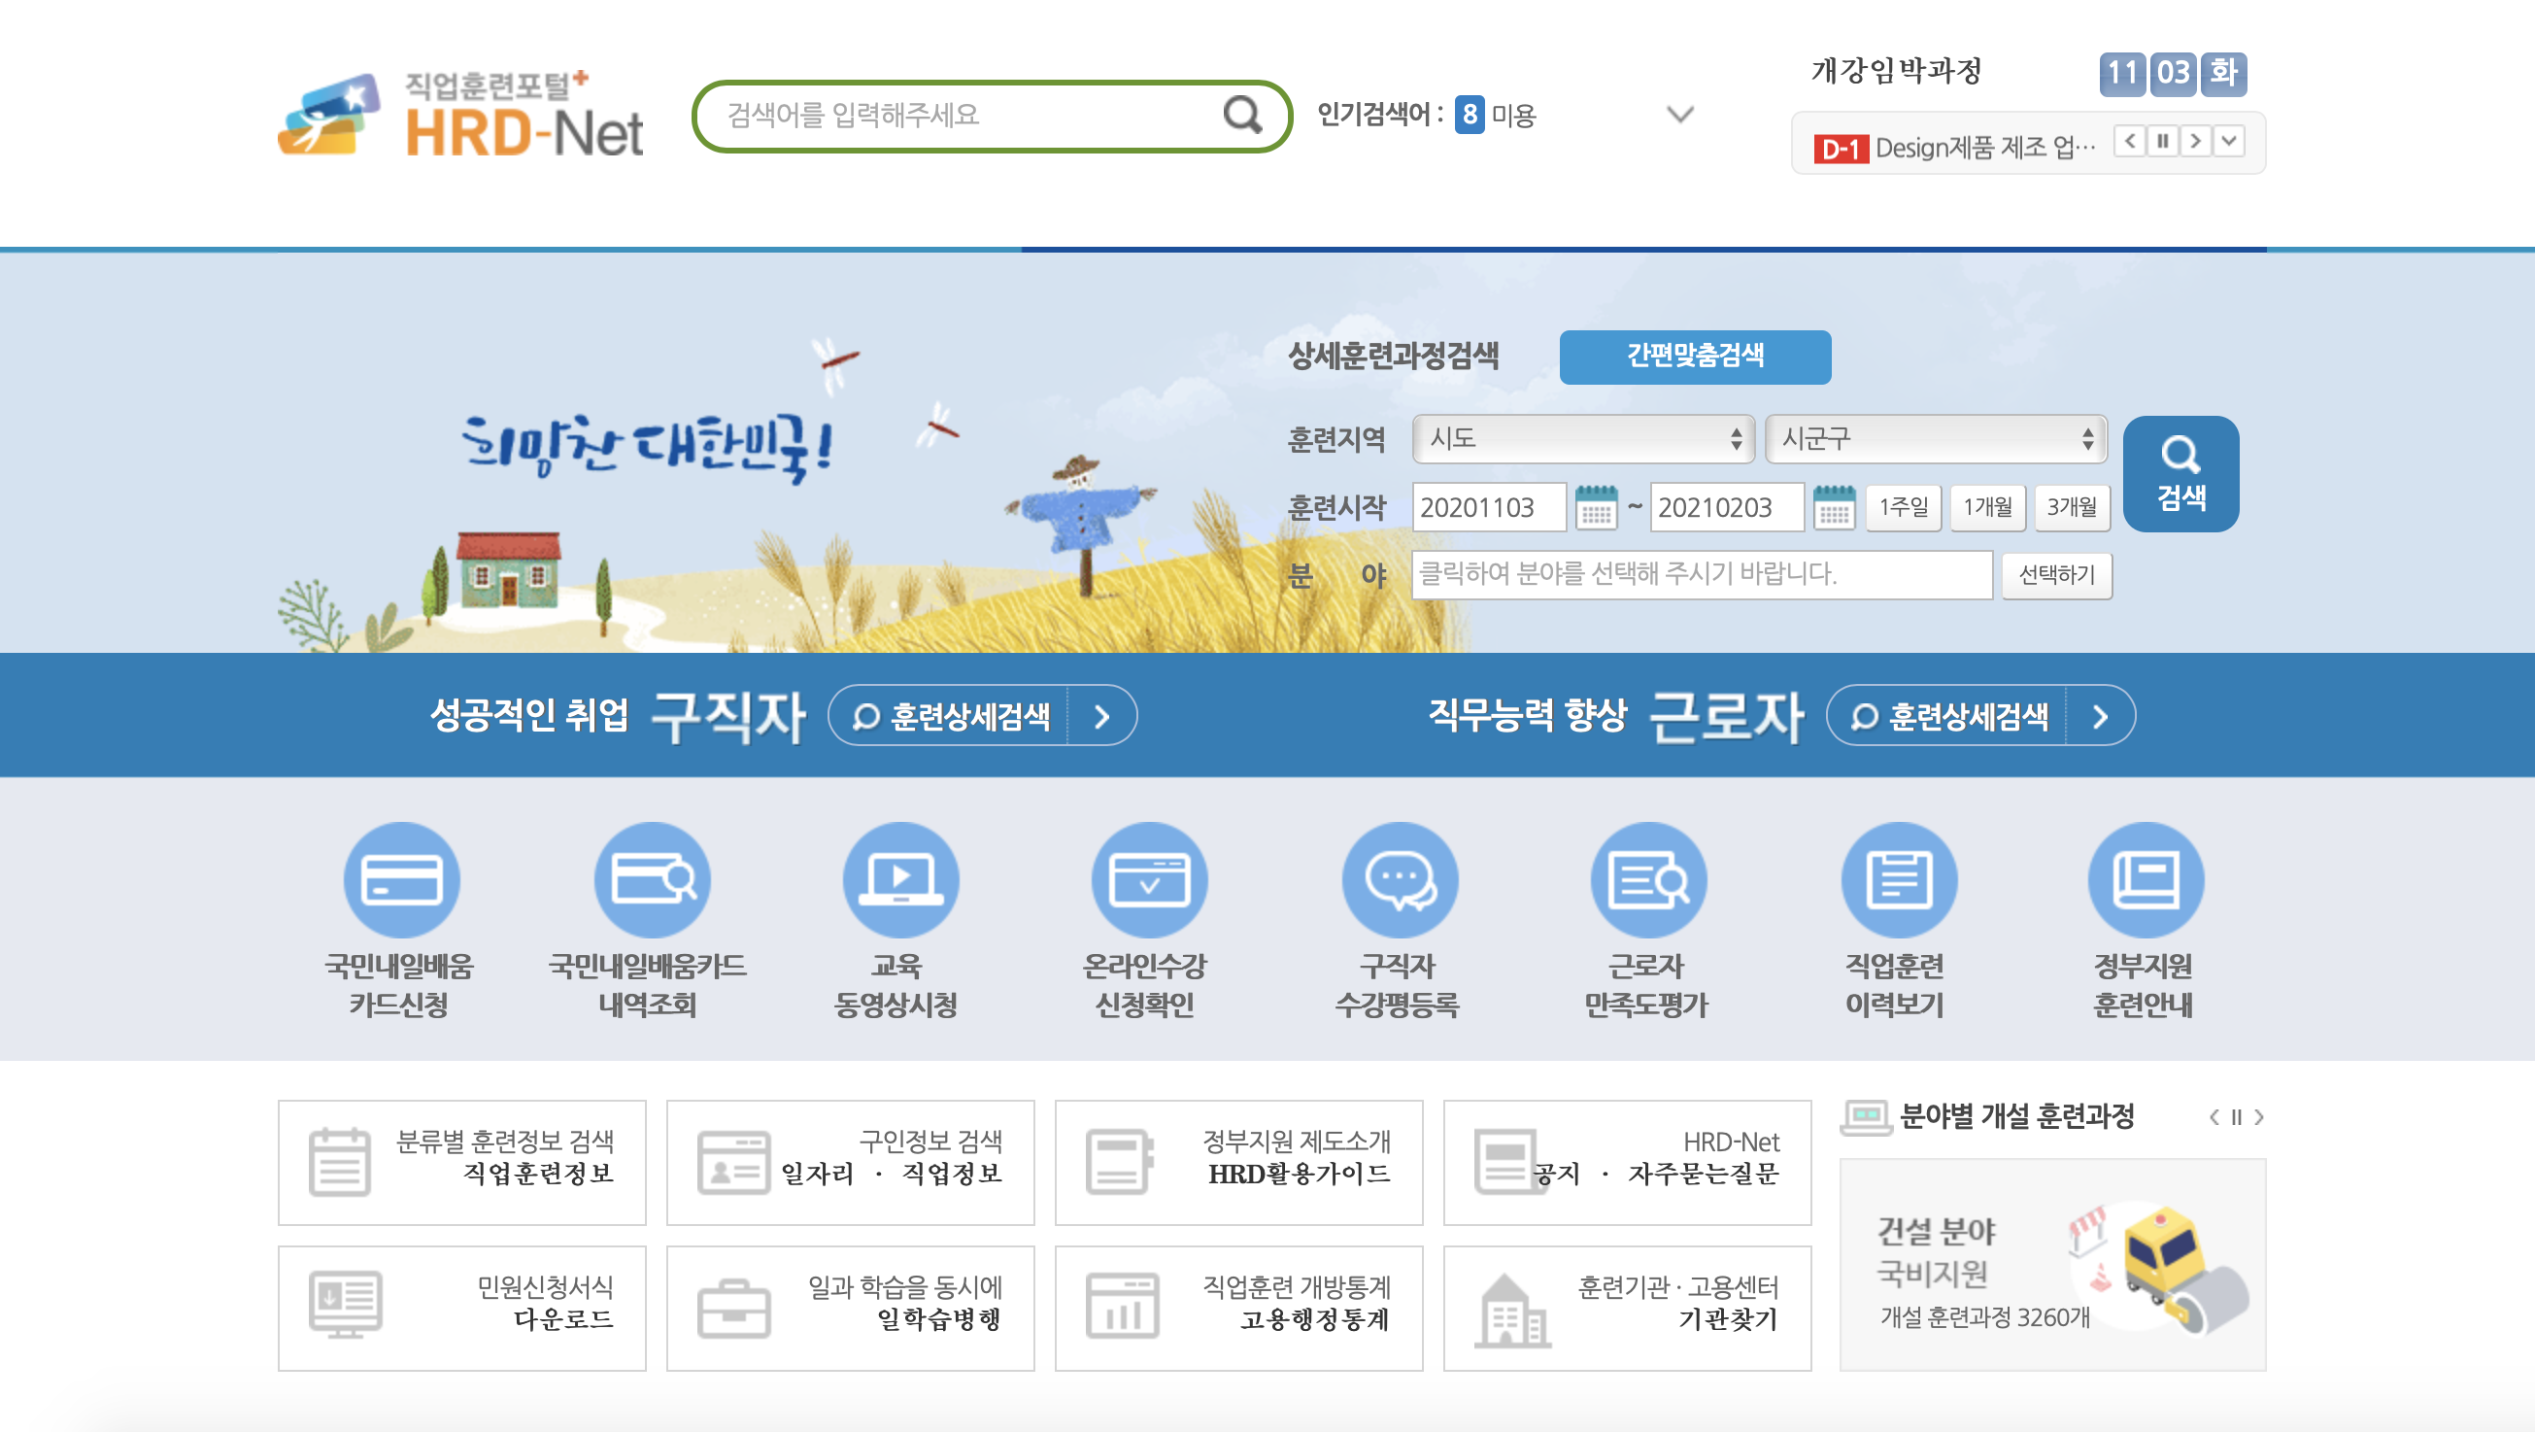Image resolution: width=2535 pixels, height=1432 pixels.
Task: Show next 개강임박과정 course item
Action: (2194, 141)
